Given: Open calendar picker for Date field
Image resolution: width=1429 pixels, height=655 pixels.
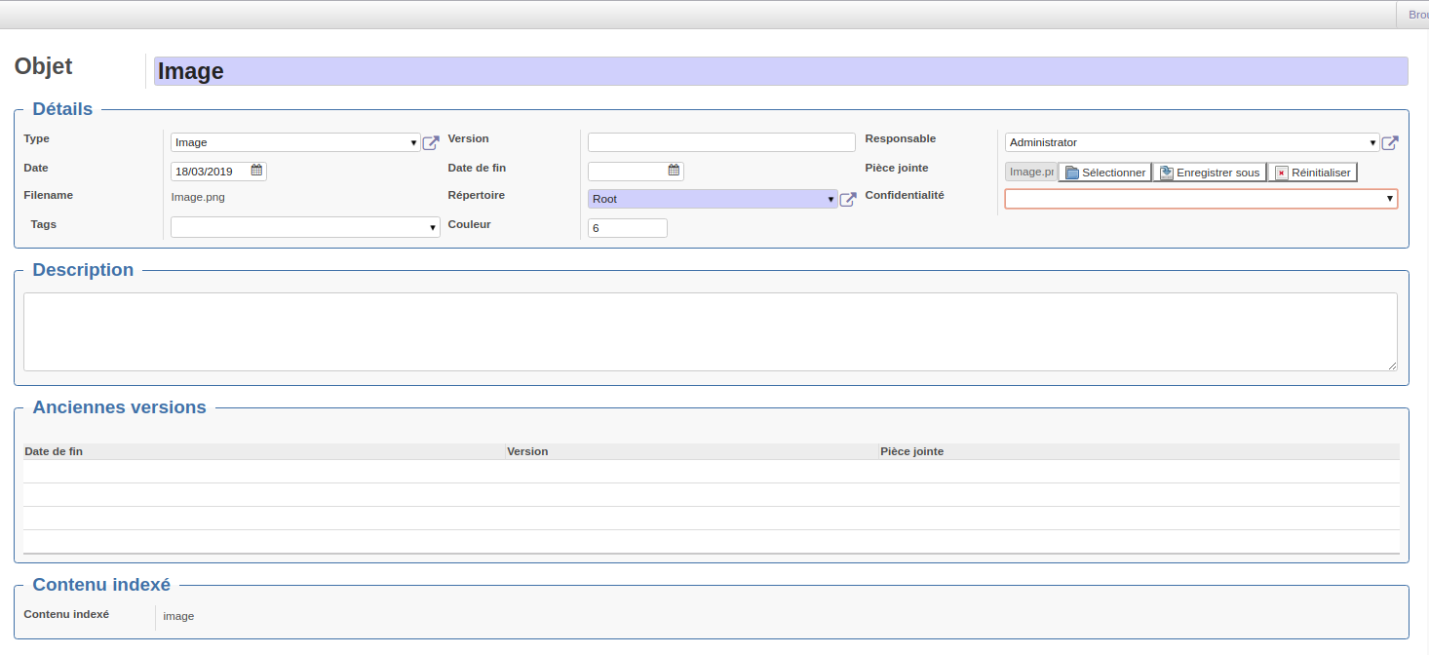Looking at the screenshot, I should tap(256, 170).
